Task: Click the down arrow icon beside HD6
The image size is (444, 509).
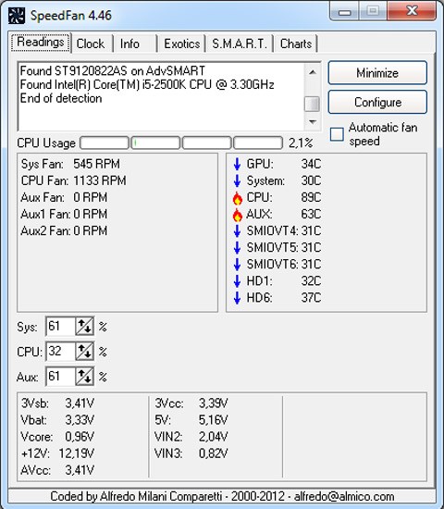Action: [x=237, y=298]
